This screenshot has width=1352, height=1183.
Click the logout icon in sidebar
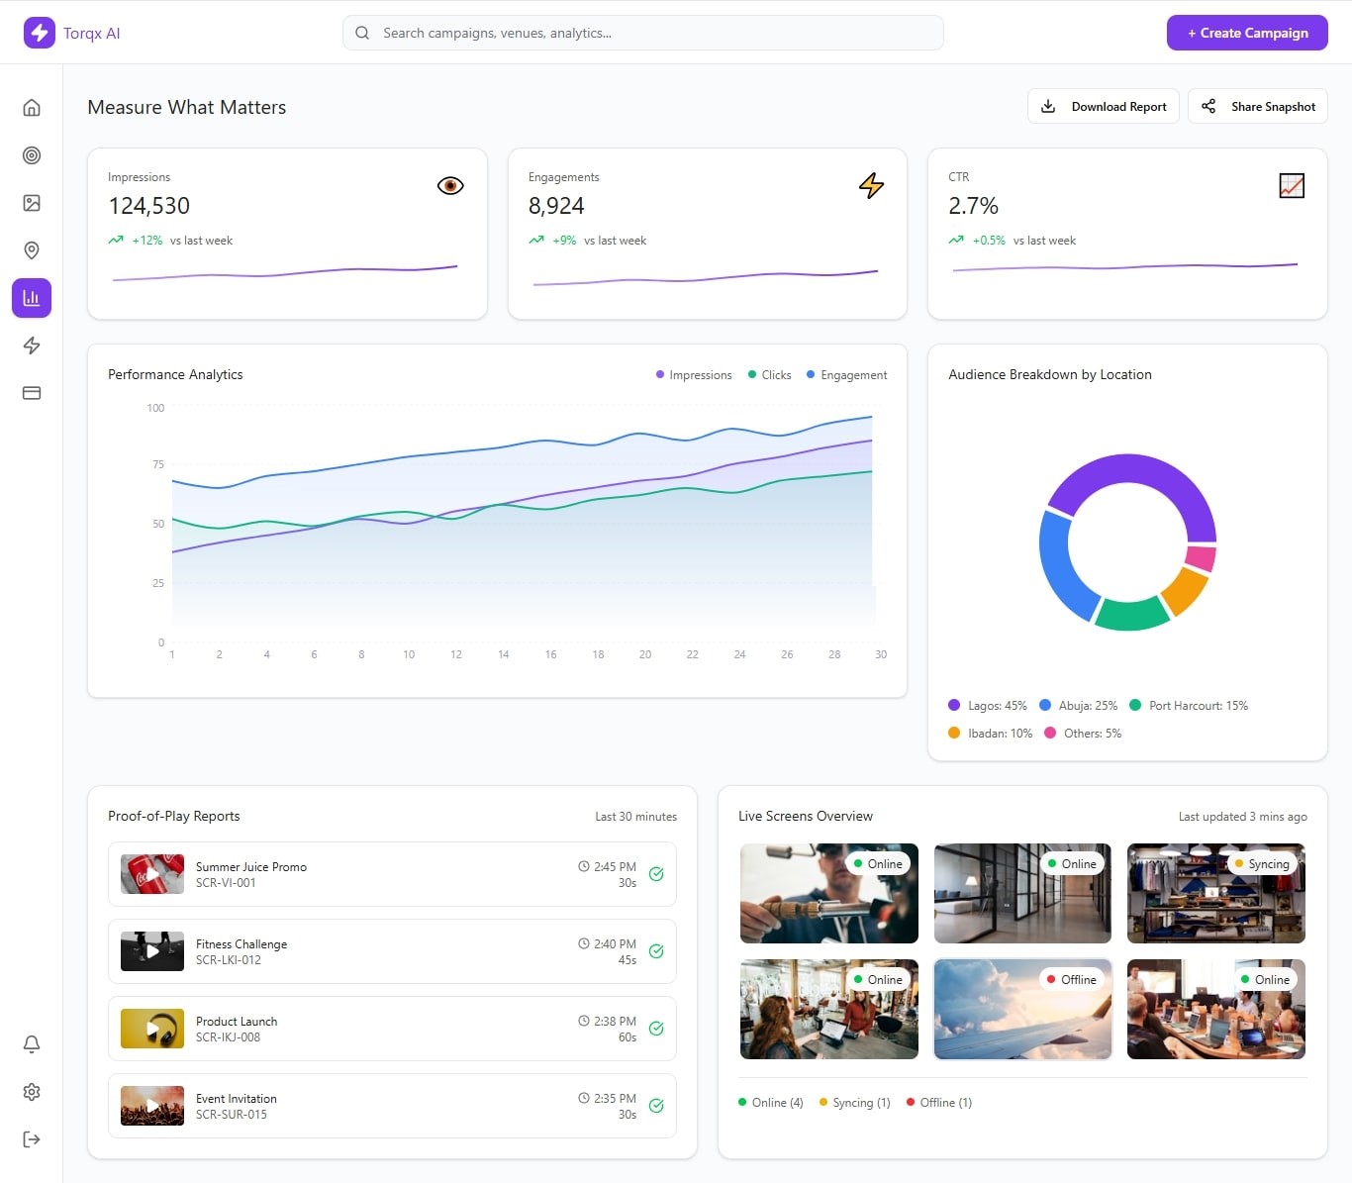tap(32, 1139)
